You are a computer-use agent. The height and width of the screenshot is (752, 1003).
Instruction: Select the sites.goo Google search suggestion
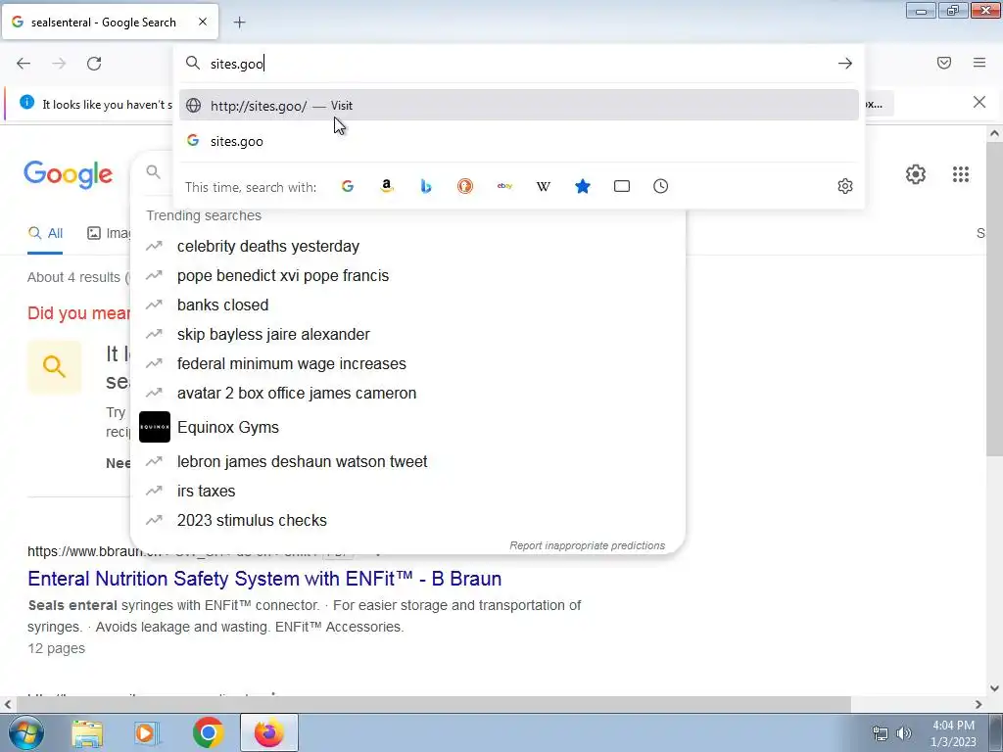pyautogui.click(x=519, y=141)
